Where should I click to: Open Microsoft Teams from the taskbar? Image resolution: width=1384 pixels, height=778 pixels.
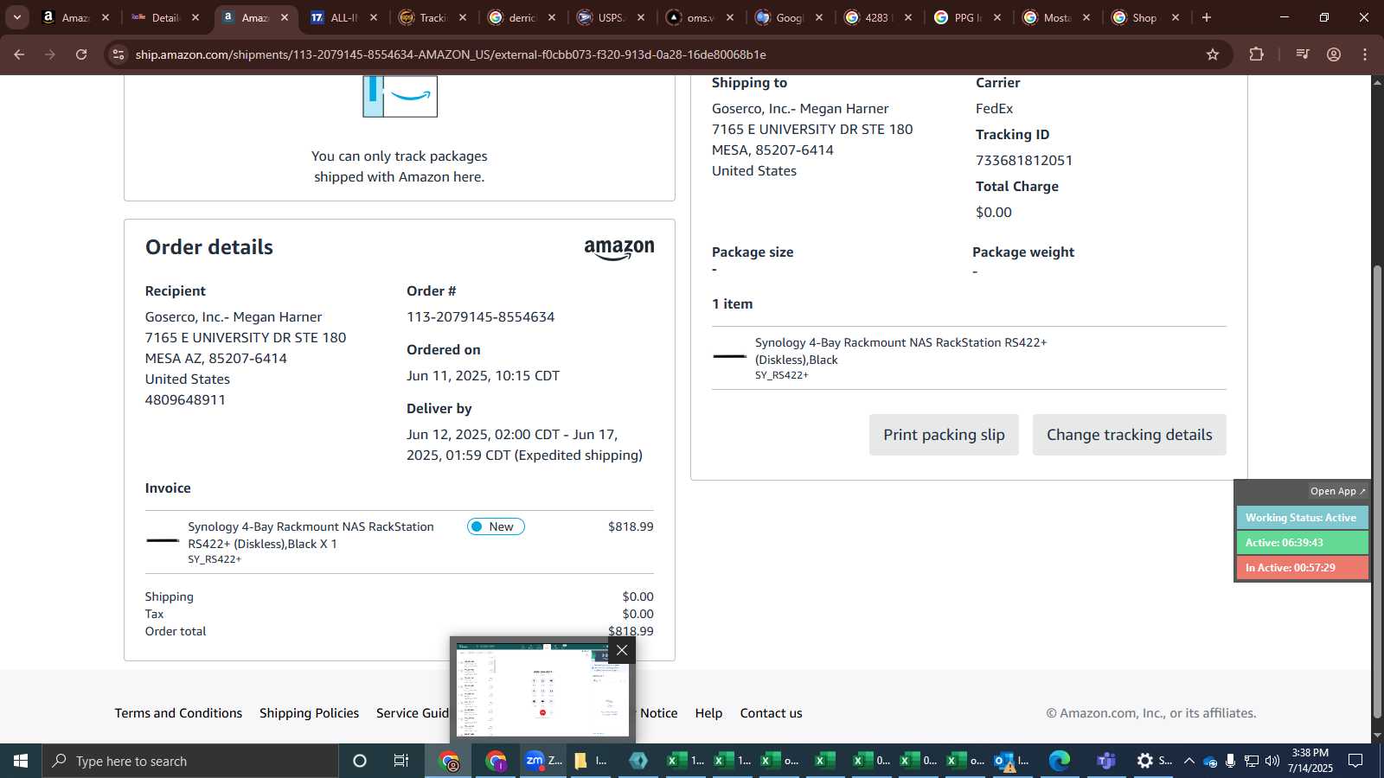click(1106, 761)
